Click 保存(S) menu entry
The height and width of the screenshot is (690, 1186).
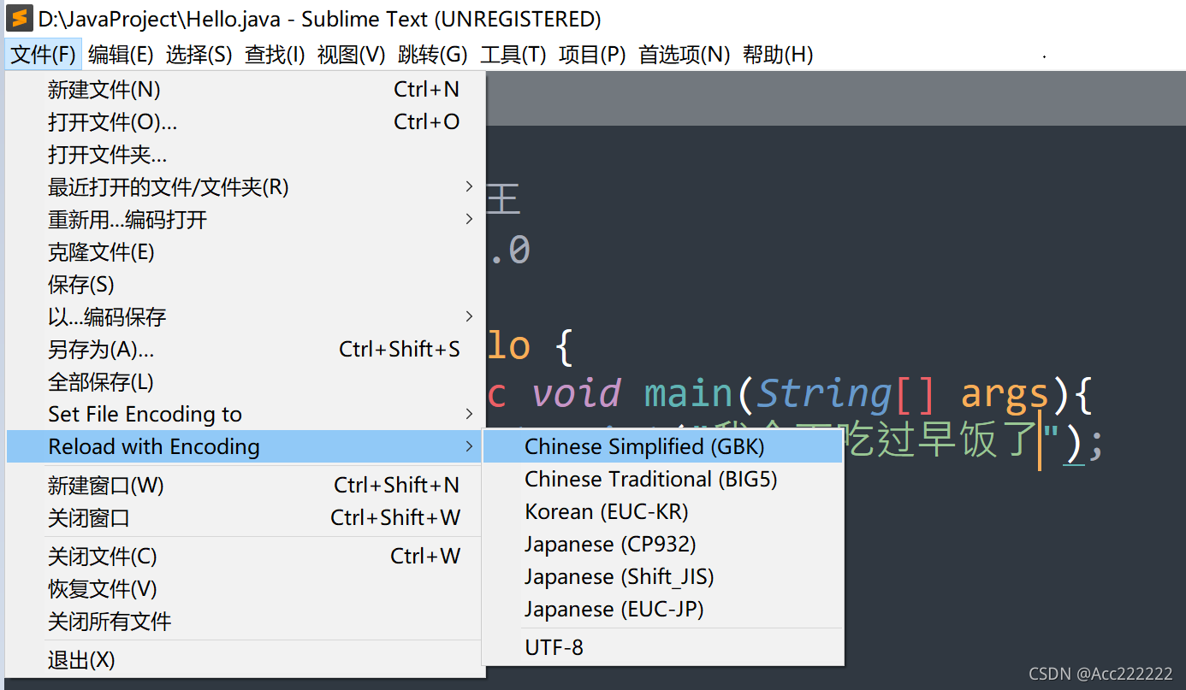245,285
